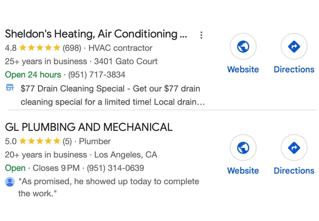Click globe website icon for GL Plumbing
The height and width of the screenshot is (221, 319).
(x=243, y=148)
